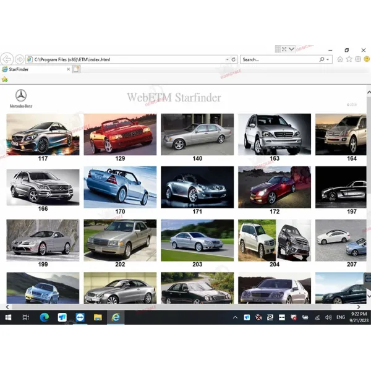The height and width of the screenshot is (371, 371).
Task: Show hidden system tray icons chevron
Action: (x=235, y=318)
